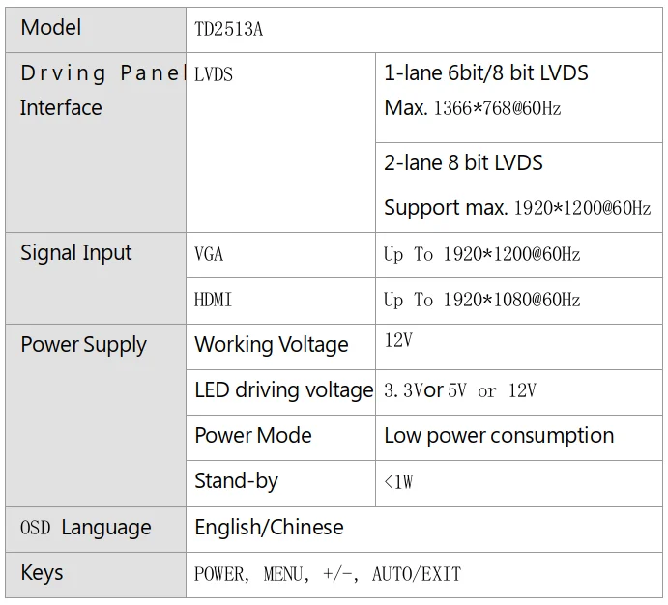
Task: Select the 1366*768@60Hz resolution text
Action: 497,108
